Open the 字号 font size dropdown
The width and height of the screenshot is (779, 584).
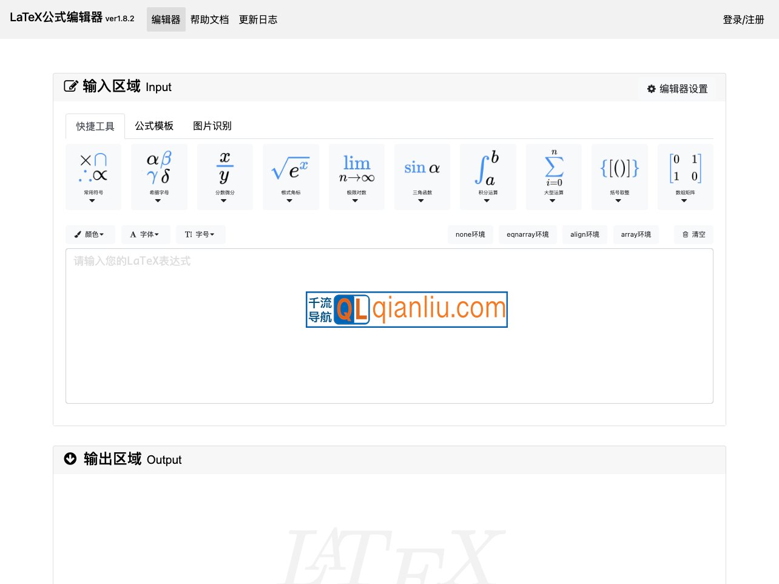pyautogui.click(x=200, y=234)
